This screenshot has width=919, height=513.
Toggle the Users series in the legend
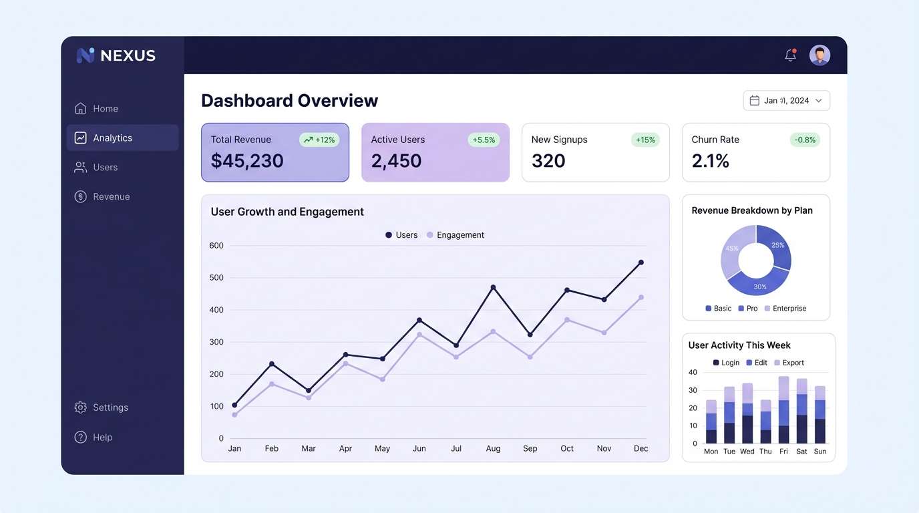[401, 234]
